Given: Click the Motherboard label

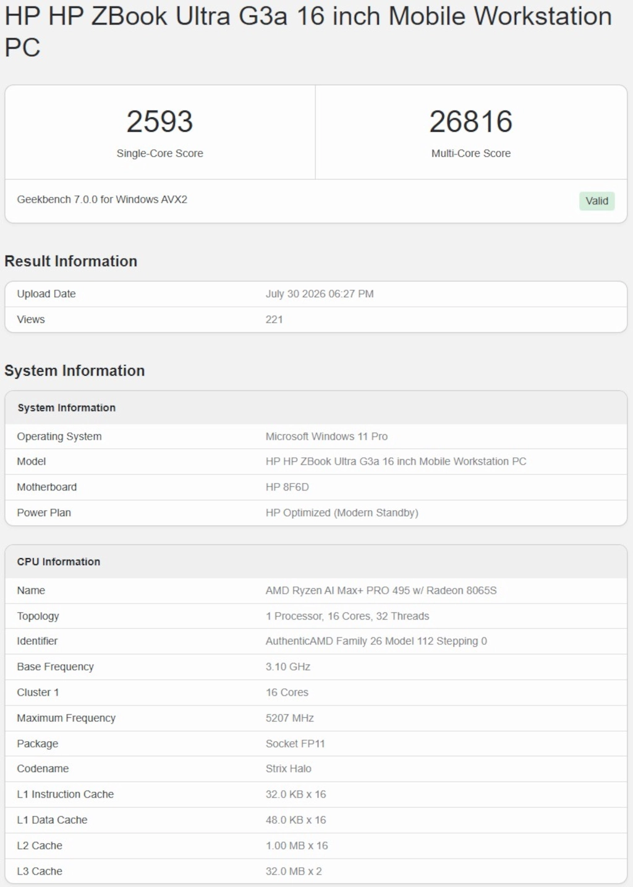Looking at the screenshot, I should [47, 487].
